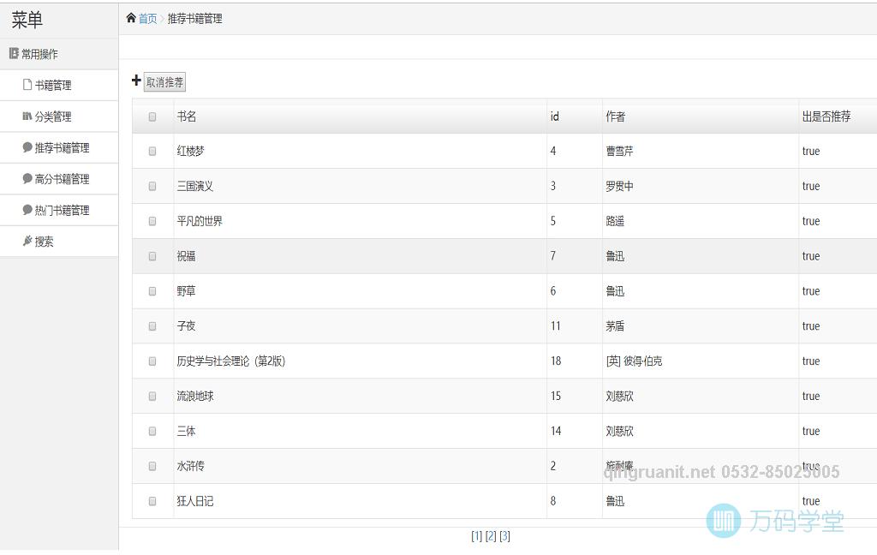Toggle the select-all checkbox in the table header
The width and height of the screenshot is (877, 555).
tap(152, 116)
